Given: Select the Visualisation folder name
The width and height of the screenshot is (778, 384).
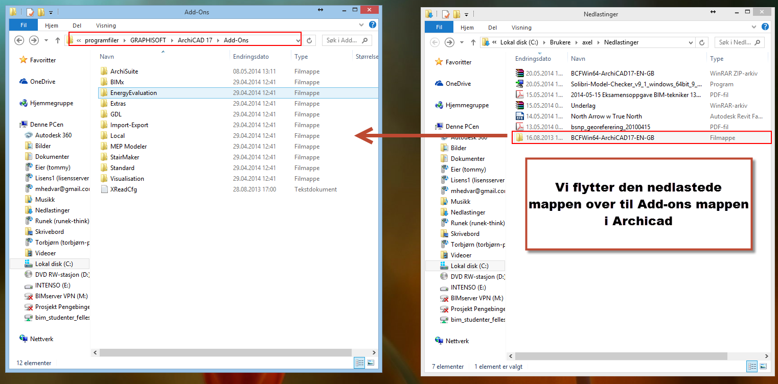Looking at the screenshot, I should point(127,179).
